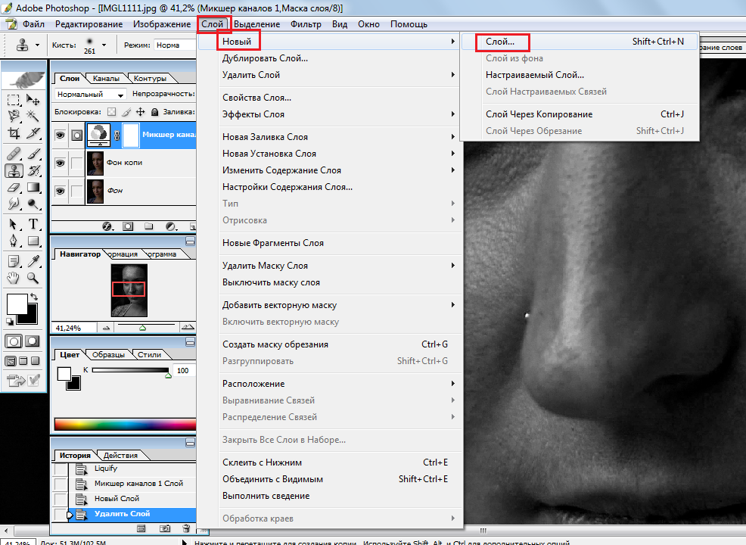Select the Clone Stamp tool in toolbox
Image resolution: width=746 pixels, height=545 pixels.
(x=14, y=170)
